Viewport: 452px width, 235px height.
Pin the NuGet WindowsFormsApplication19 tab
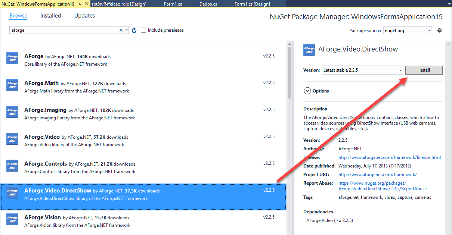pyautogui.click(x=80, y=4)
